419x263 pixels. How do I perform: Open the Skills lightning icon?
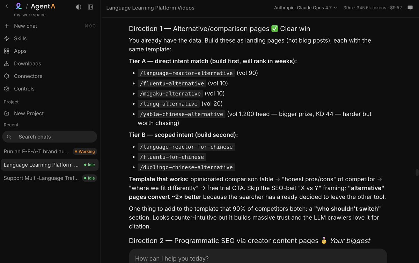[x=7, y=38]
